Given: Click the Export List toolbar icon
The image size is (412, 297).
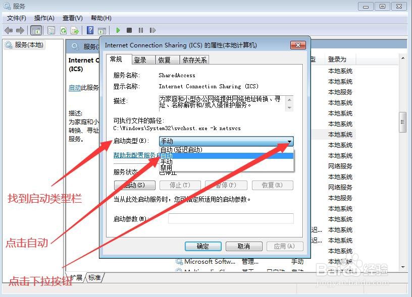Looking at the screenshot, I should [x=75, y=30].
